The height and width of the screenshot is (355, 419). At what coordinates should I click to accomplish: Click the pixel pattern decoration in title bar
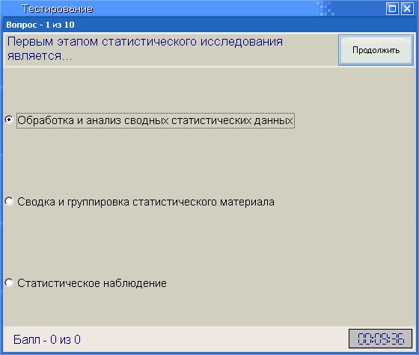325,8
